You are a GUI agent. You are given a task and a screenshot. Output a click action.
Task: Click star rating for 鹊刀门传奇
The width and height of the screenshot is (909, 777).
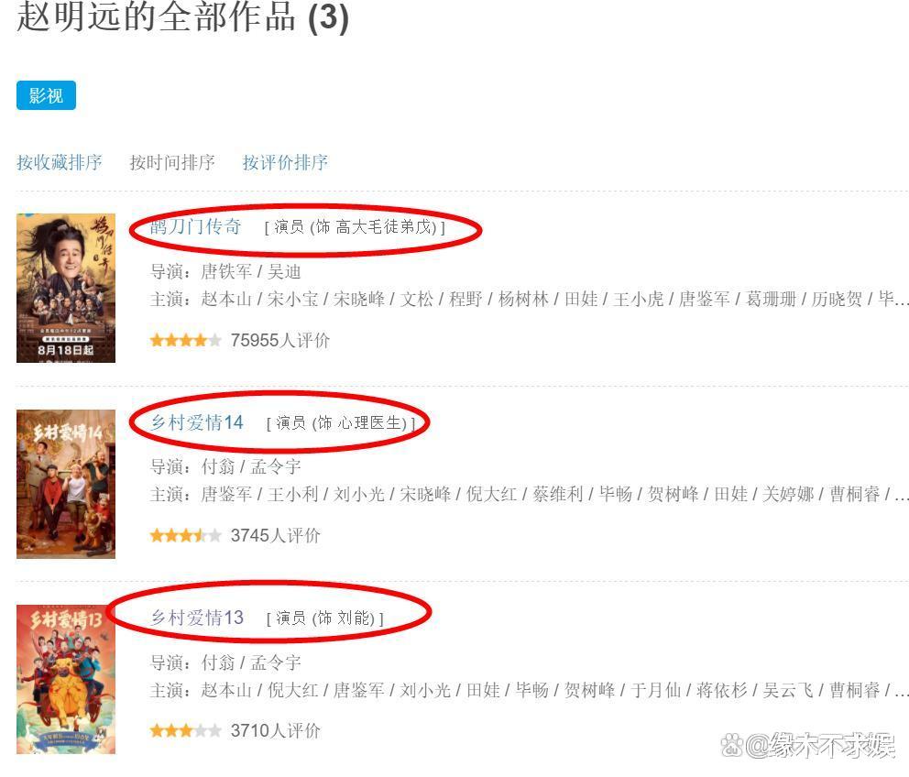pos(185,340)
